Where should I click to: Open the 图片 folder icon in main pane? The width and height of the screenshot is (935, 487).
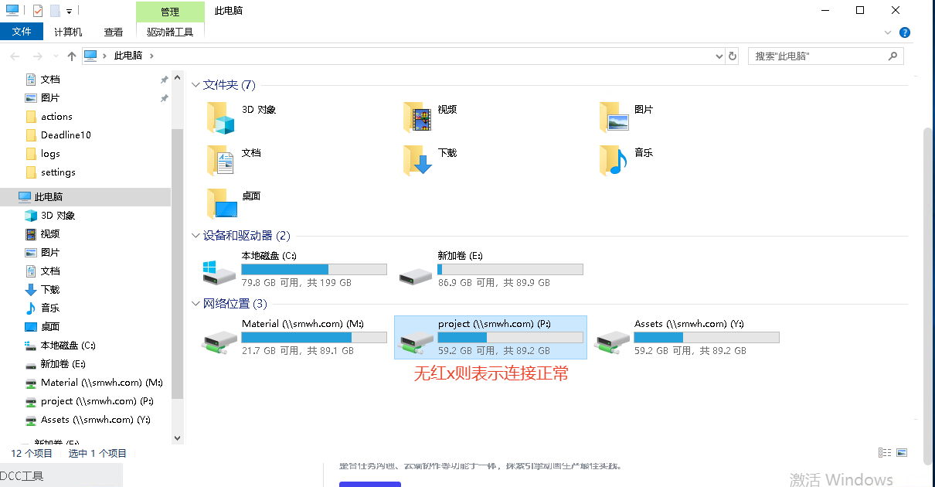614,117
